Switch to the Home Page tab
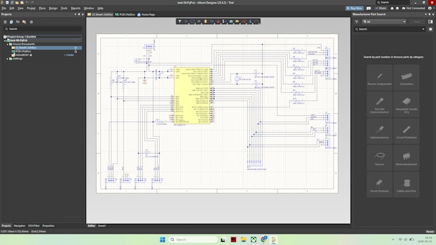436x245 pixels. 146,15
